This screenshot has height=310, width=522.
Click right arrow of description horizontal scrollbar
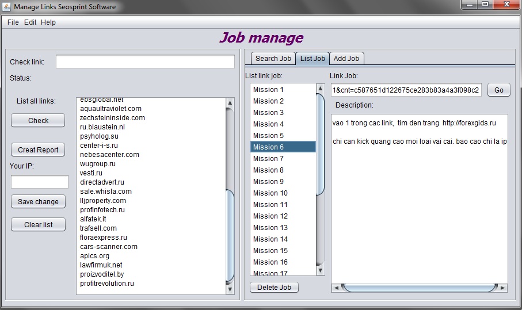502,288
